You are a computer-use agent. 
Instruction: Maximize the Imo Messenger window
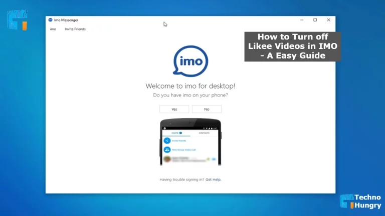tap(315, 20)
